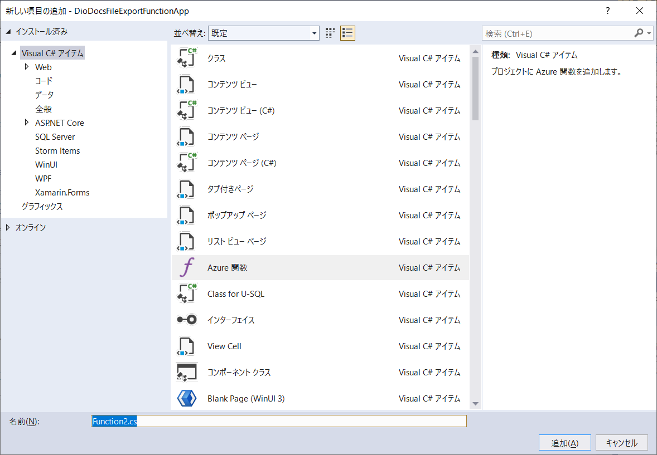The width and height of the screenshot is (657, 455).
Task: Click the search magnifier icon
Action: click(x=639, y=33)
